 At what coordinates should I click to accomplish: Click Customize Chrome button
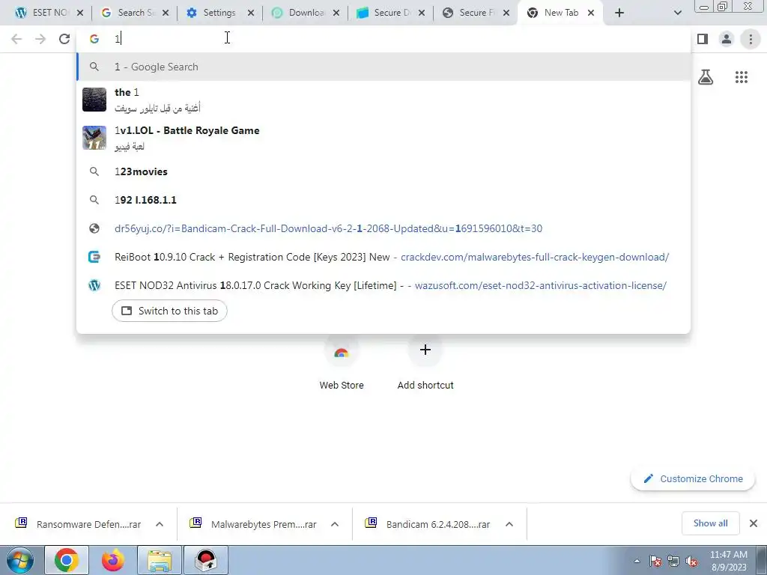click(693, 478)
